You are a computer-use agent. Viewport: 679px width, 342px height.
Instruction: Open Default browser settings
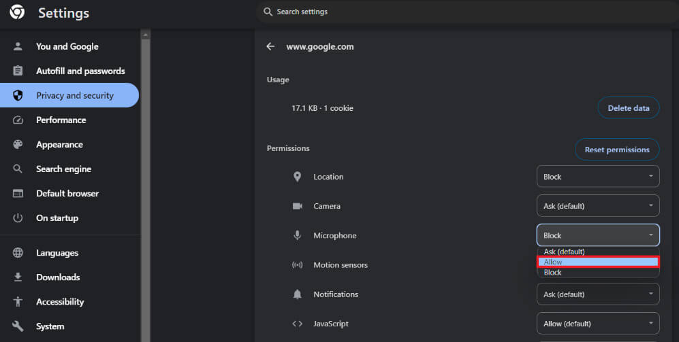point(69,193)
